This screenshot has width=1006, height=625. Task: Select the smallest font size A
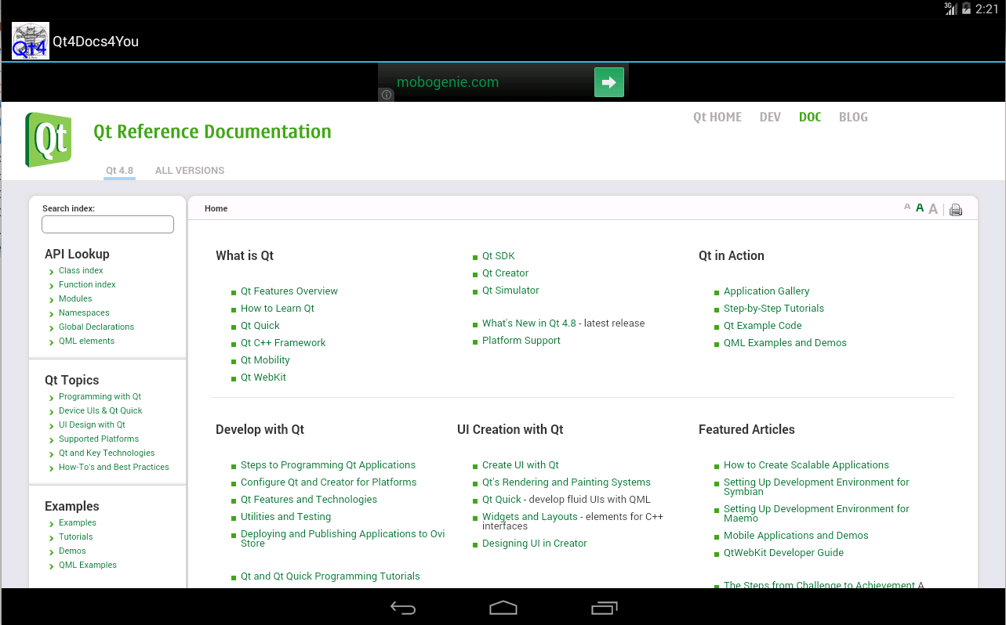[907, 207]
